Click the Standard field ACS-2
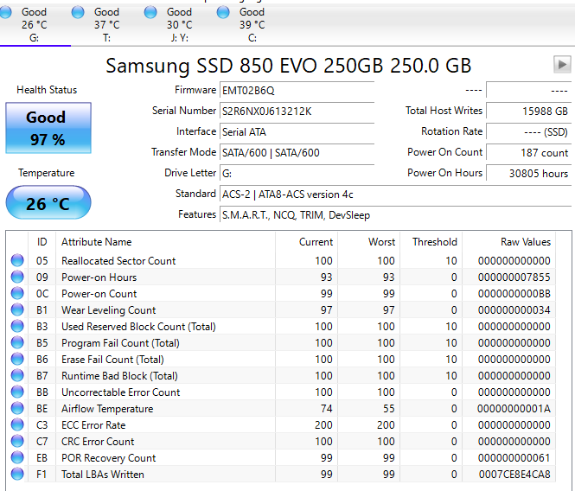 click(395, 194)
